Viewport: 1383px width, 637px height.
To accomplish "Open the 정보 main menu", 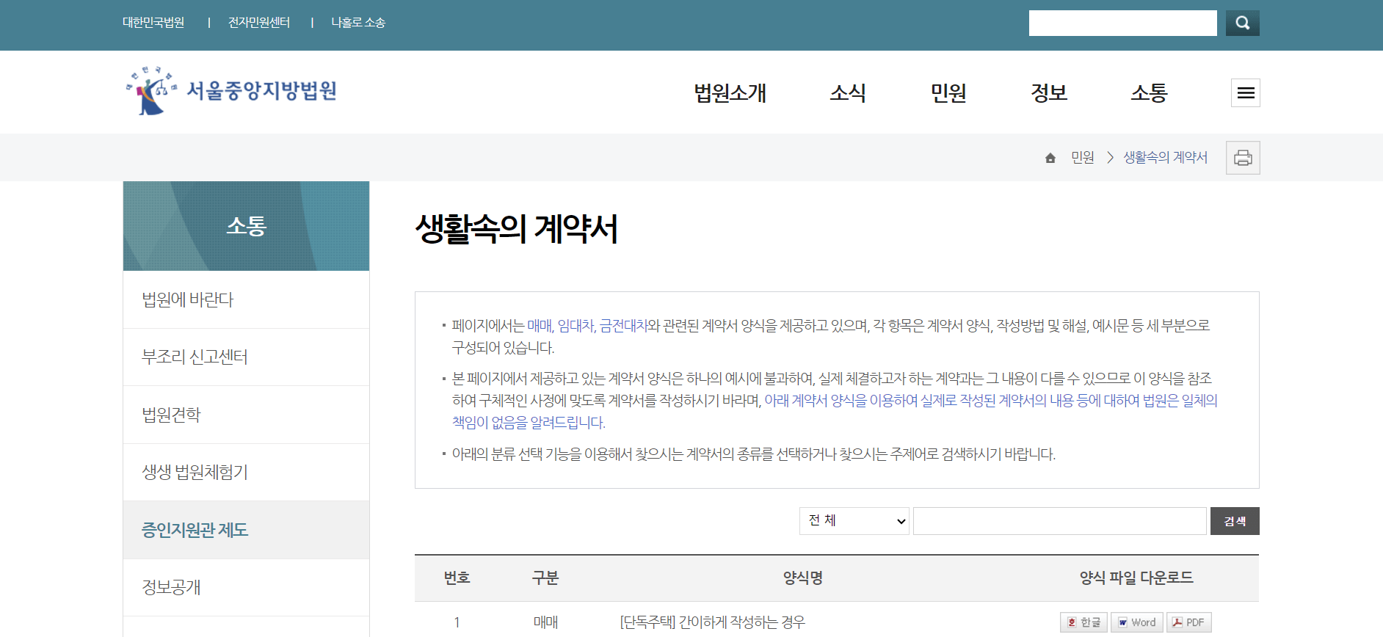I will [x=1049, y=93].
